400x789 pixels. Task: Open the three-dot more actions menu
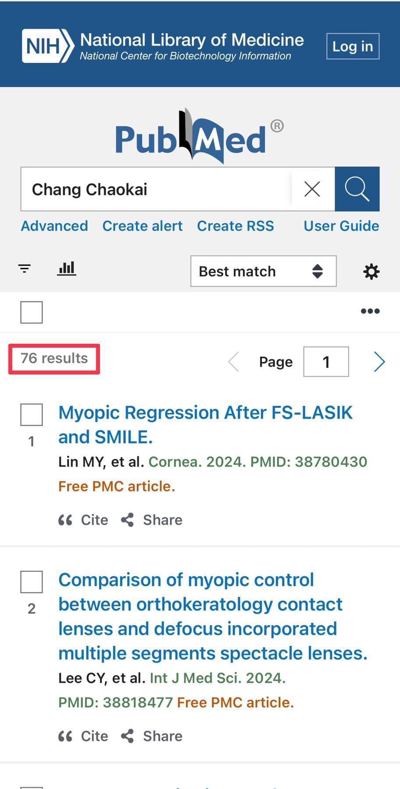[370, 311]
